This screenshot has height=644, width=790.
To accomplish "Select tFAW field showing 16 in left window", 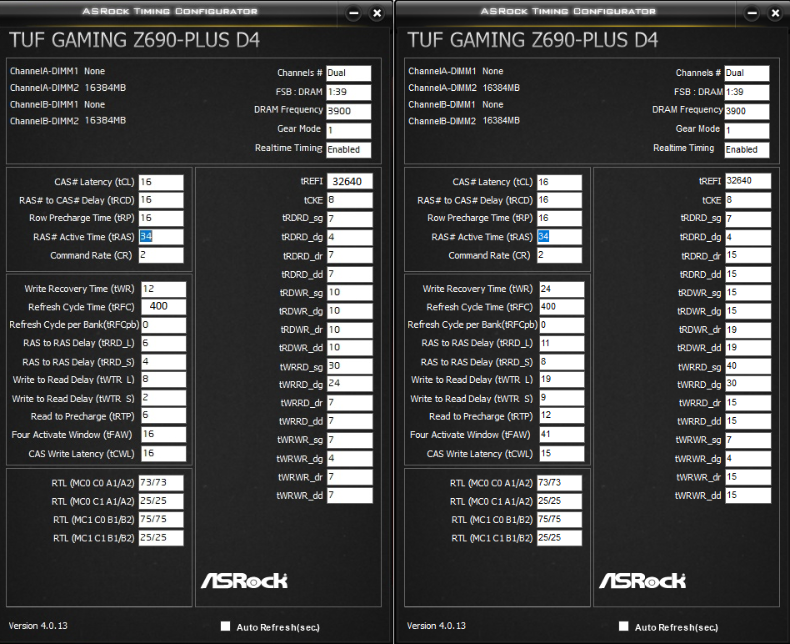I will click(x=163, y=435).
